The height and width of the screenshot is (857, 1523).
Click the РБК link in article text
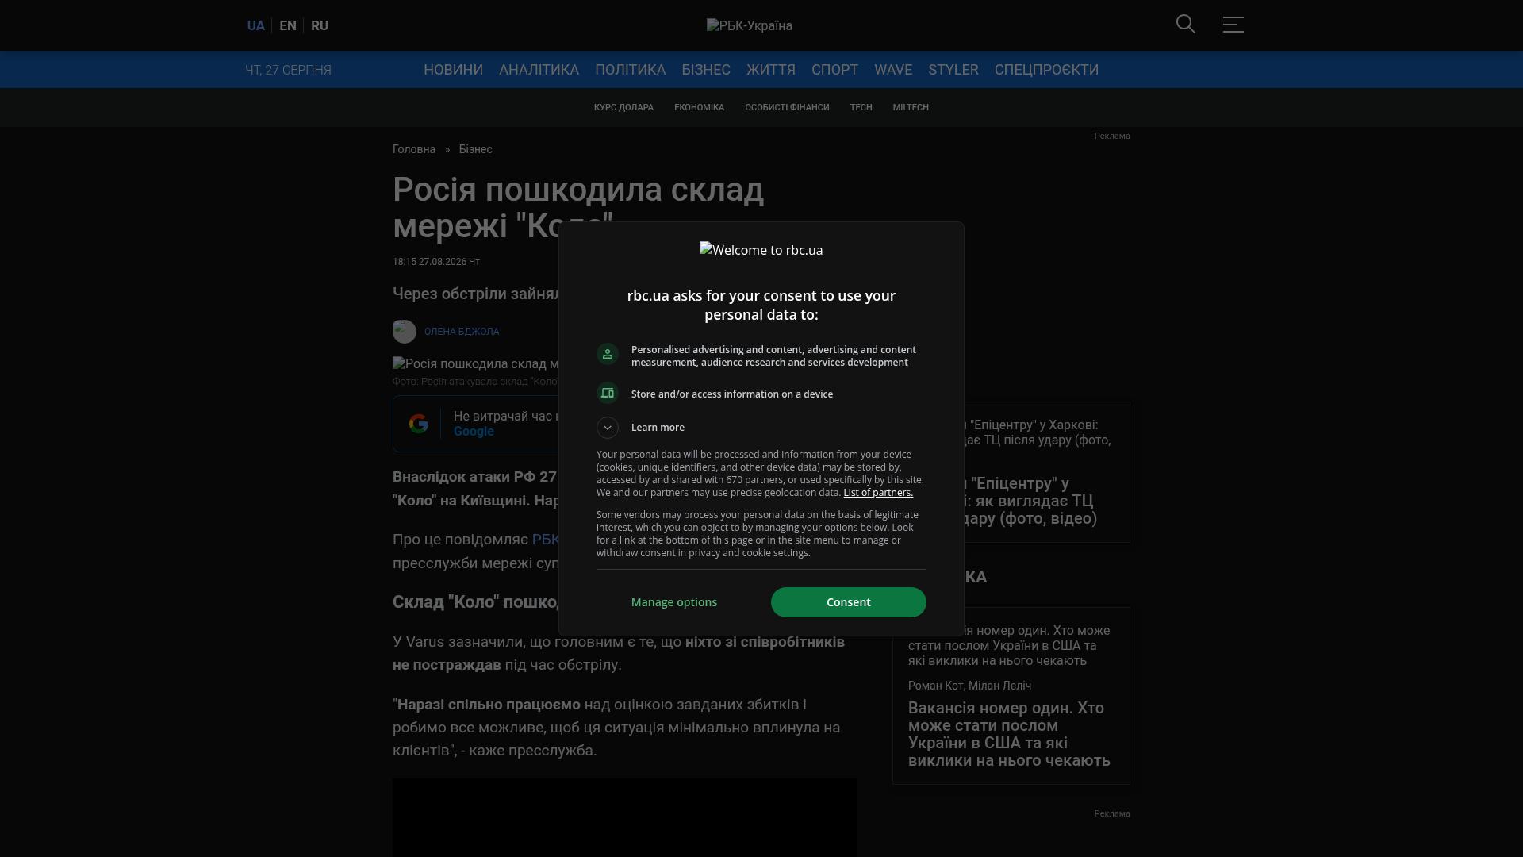(546, 540)
